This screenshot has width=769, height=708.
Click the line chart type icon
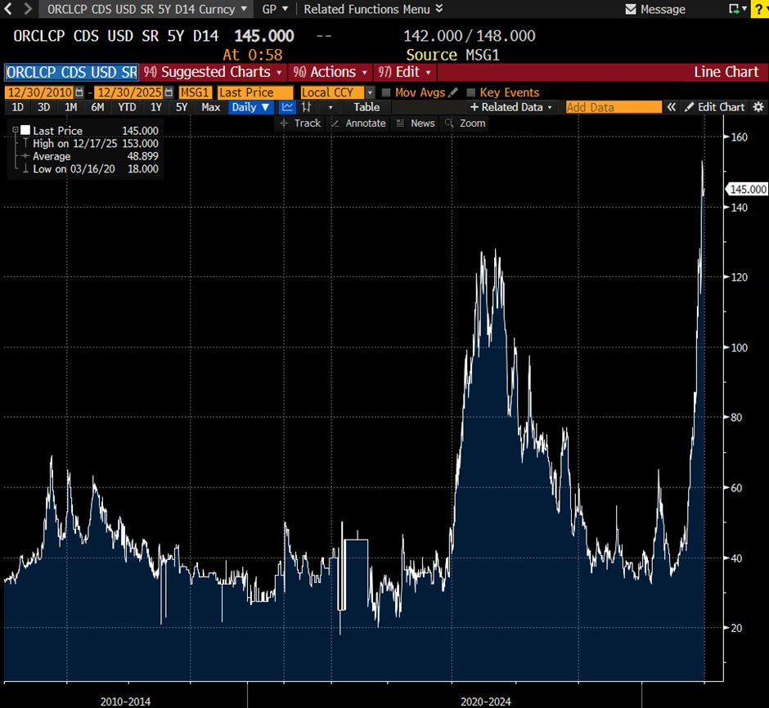287,107
